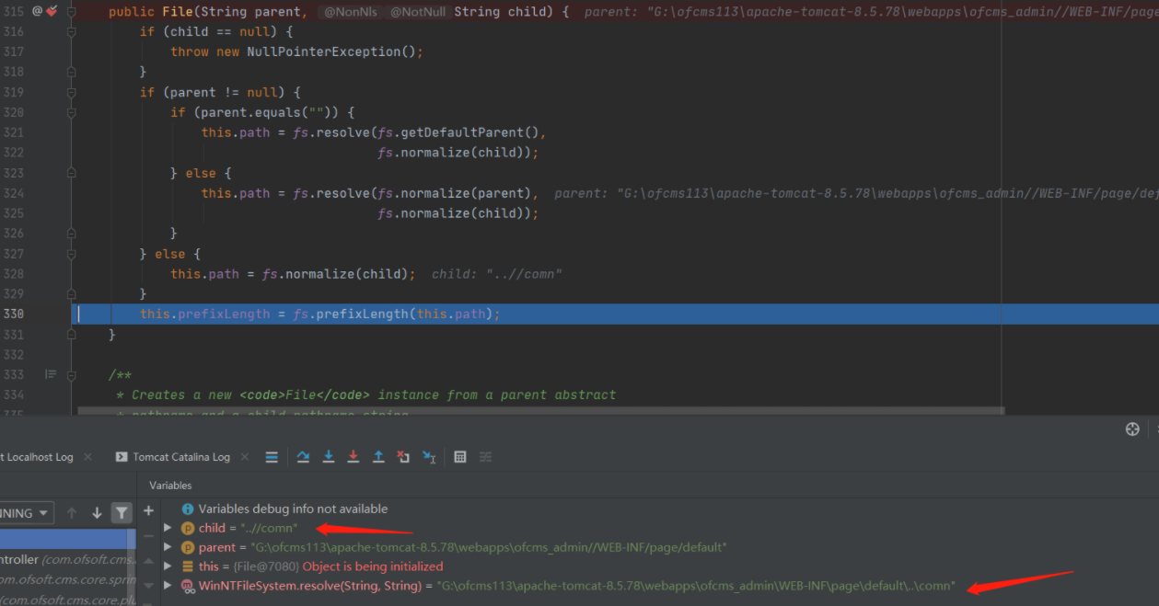The image size is (1159, 606).
Task: Click the Drop Frame icon
Action: click(x=403, y=457)
